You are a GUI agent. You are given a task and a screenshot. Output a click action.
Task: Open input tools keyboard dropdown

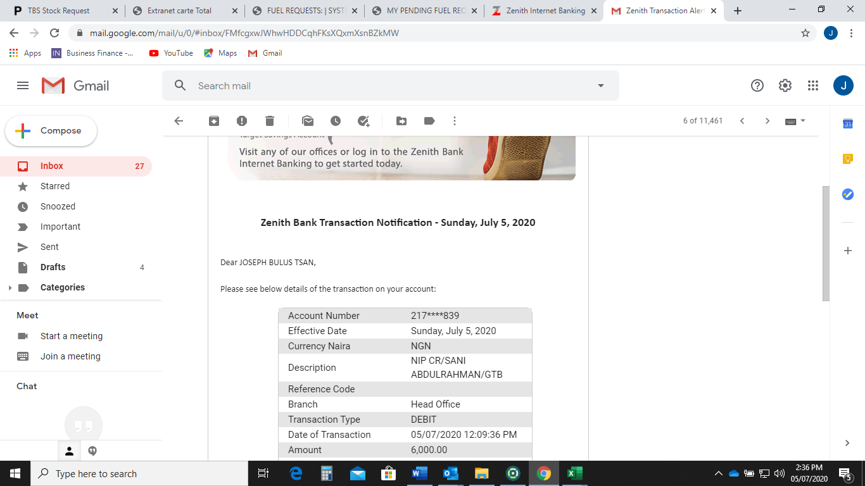[795, 121]
